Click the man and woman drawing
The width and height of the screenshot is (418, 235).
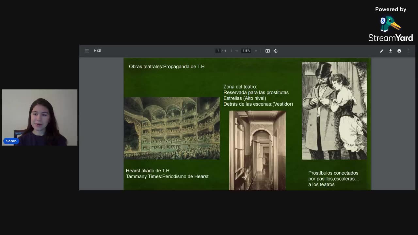[x=334, y=111]
